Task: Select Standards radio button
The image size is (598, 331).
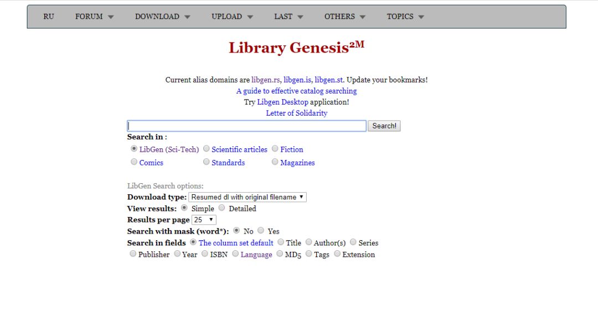Action: pos(207,162)
